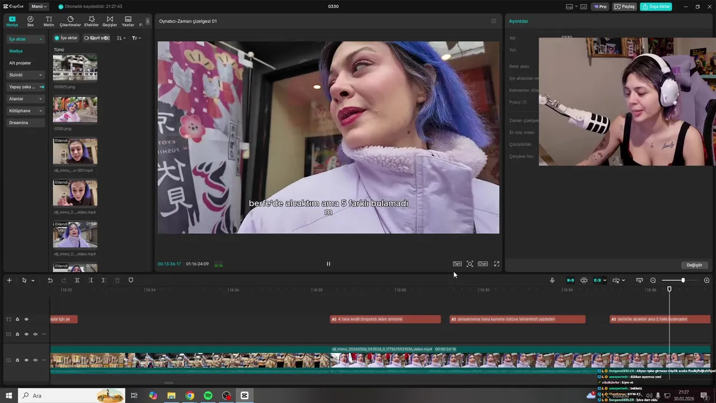Switch to the Metin text tab
This screenshot has width=716, height=403.
click(49, 21)
